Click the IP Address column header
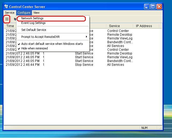Screen dimensions: 172x138 tap(146, 26)
